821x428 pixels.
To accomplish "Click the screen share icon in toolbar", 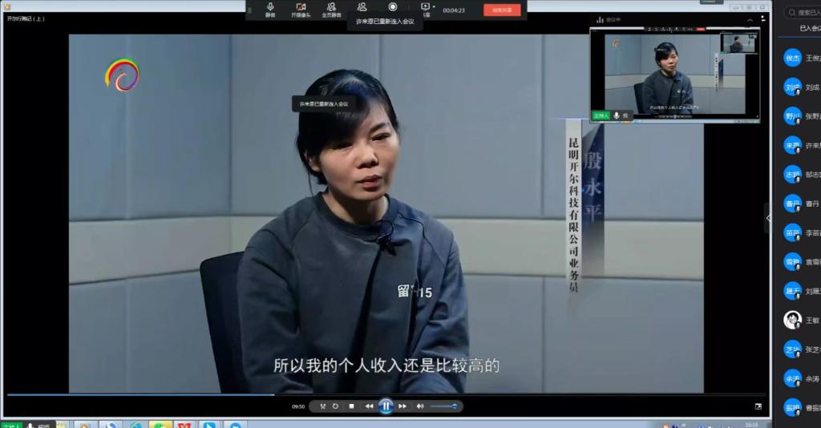I will coord(425,6).
